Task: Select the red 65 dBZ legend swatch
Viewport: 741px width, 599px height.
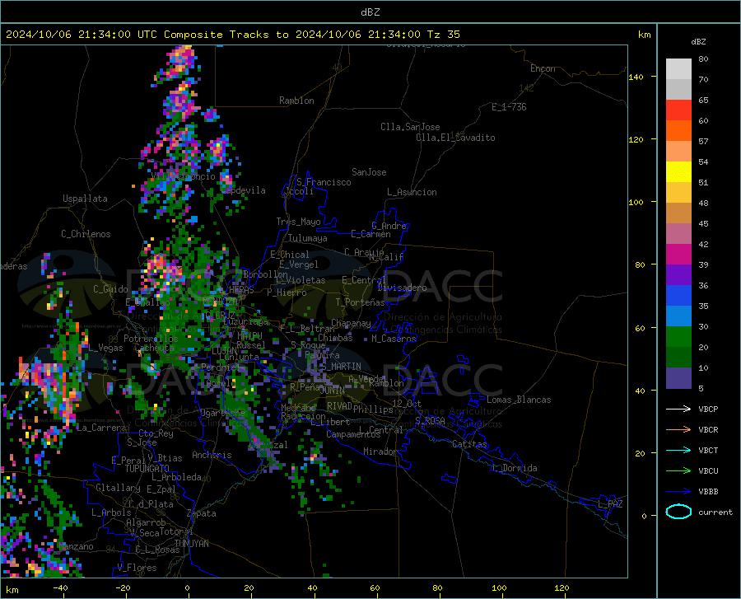Action: tap(678, 110)
